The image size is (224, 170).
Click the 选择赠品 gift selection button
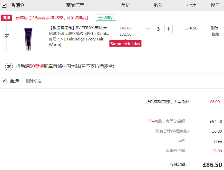[106, 18]
